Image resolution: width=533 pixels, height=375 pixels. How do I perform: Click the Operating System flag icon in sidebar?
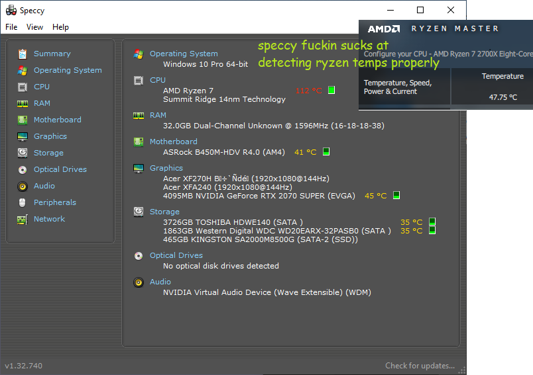(23, 71)
